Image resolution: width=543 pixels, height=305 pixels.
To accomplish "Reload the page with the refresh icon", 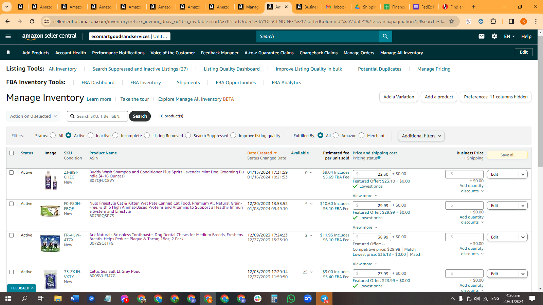I will point(32,21).
